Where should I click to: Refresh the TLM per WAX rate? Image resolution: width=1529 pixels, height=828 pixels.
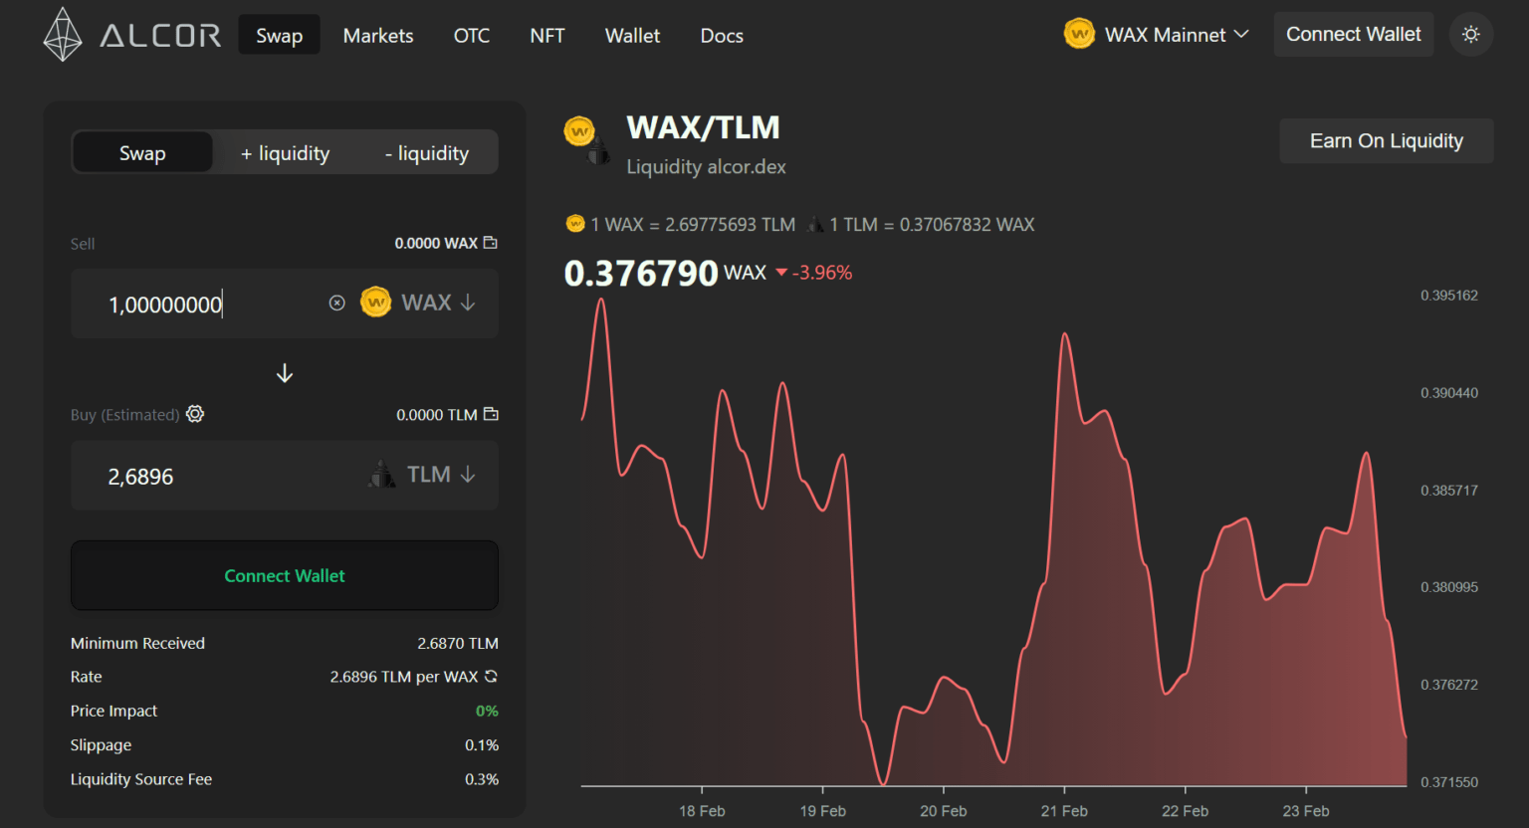(489, 676)
